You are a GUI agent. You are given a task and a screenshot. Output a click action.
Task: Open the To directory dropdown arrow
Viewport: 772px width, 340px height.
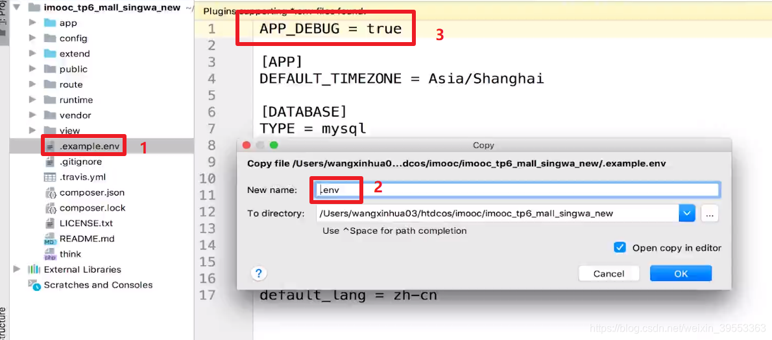coord(687,214)
